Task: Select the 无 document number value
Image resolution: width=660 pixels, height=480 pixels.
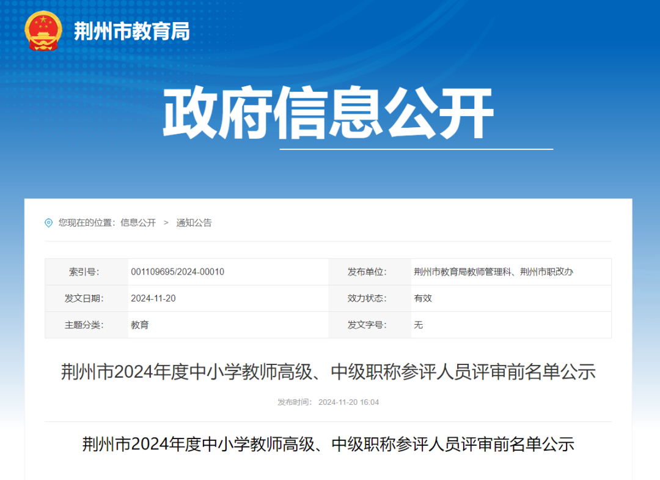Action: (x=419, y=325)
